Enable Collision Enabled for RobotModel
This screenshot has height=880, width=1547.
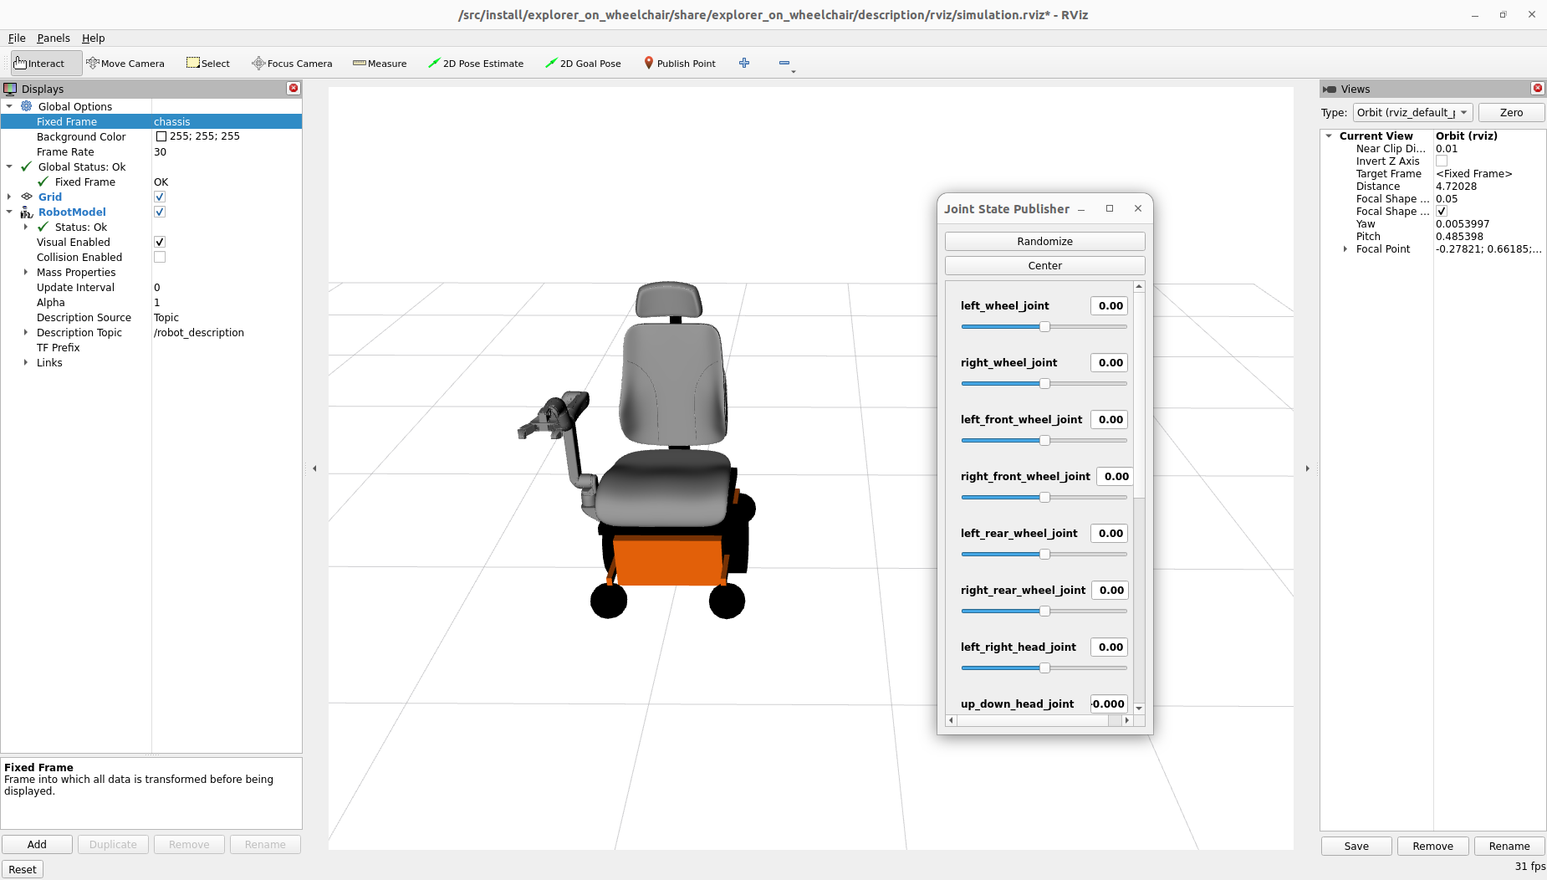(x=159, y=257)
